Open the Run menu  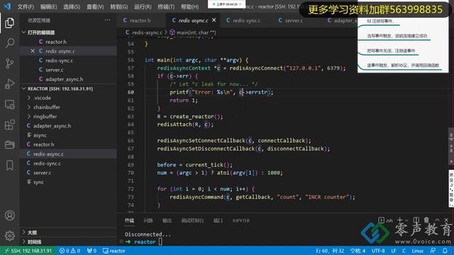pyautogui.click(x=143, y=6)
